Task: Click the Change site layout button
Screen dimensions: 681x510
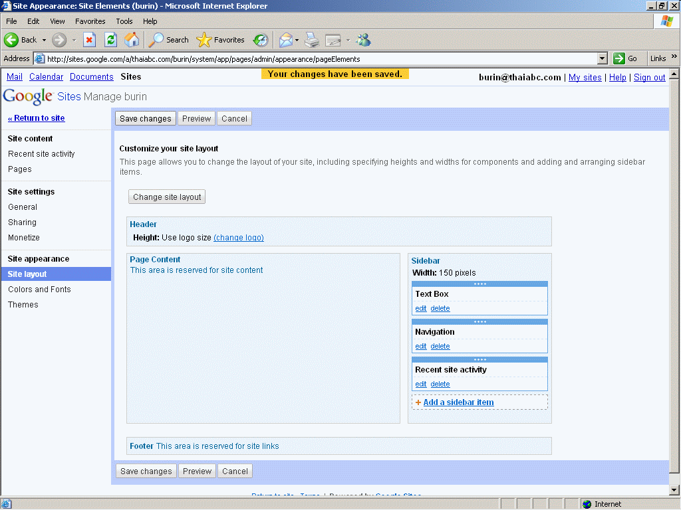Action: coord(167,197)
